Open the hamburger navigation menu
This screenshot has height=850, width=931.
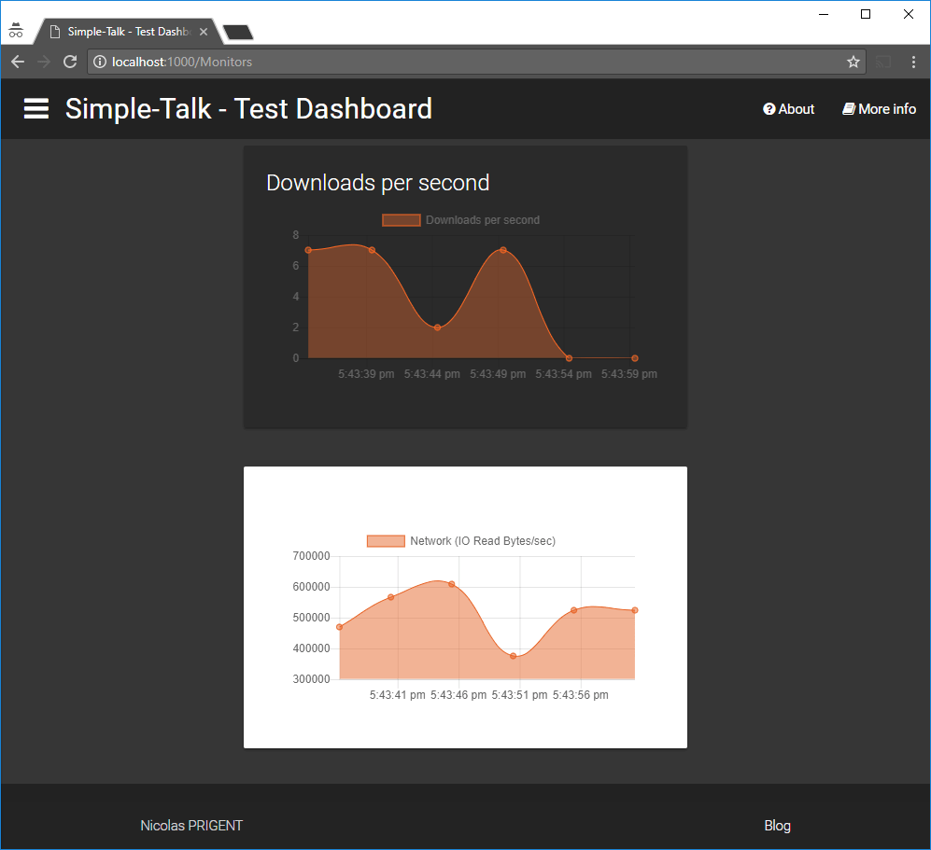click(36, 109)
